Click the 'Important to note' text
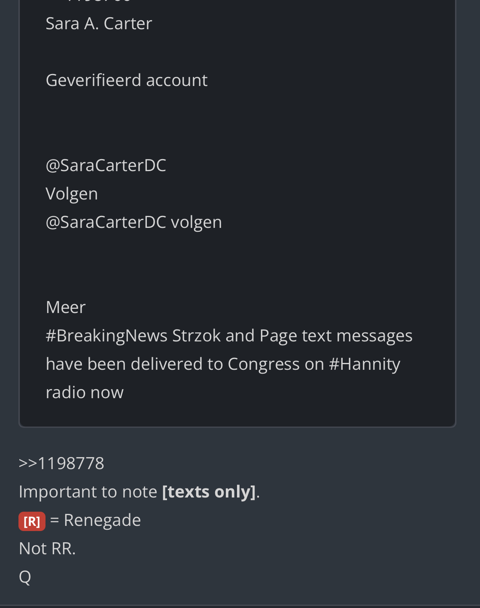This screenshot has width=480, height=608. click(x=88, y=492)
